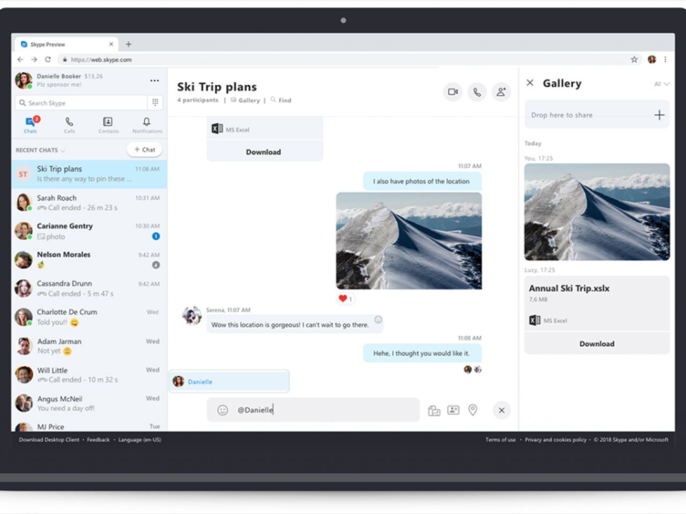The image size is (686, 514).
Task: Go back in the browser
Action: [20, 59]
